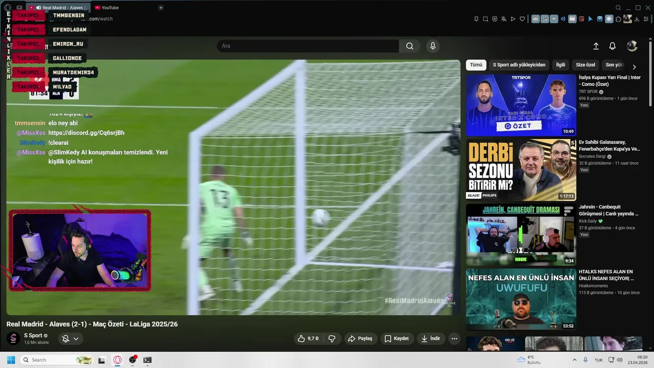Open İtalya Kupası Yarı Final video title
Viewport: 654px width, 368px height.
[x=610, y=81]
